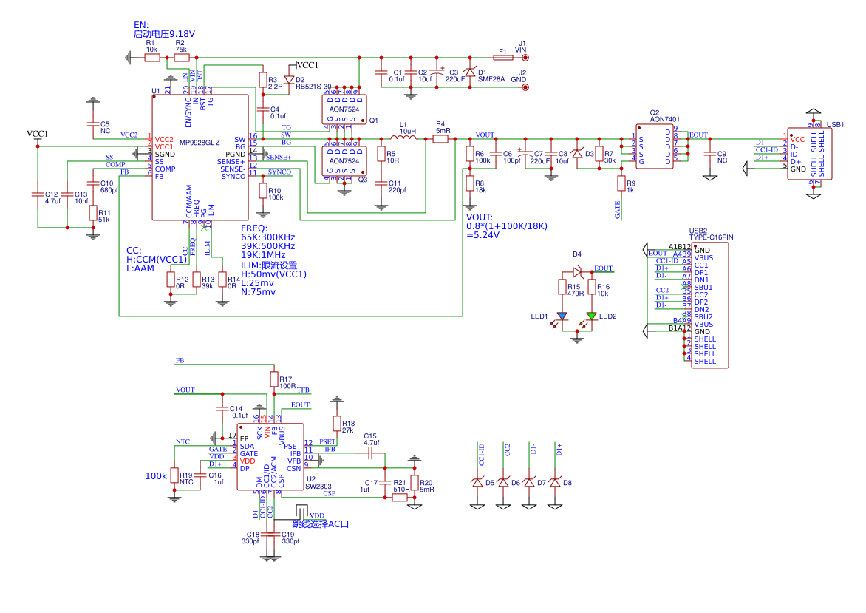Click the D5 diode on CC1-ID

pos(478,483)
